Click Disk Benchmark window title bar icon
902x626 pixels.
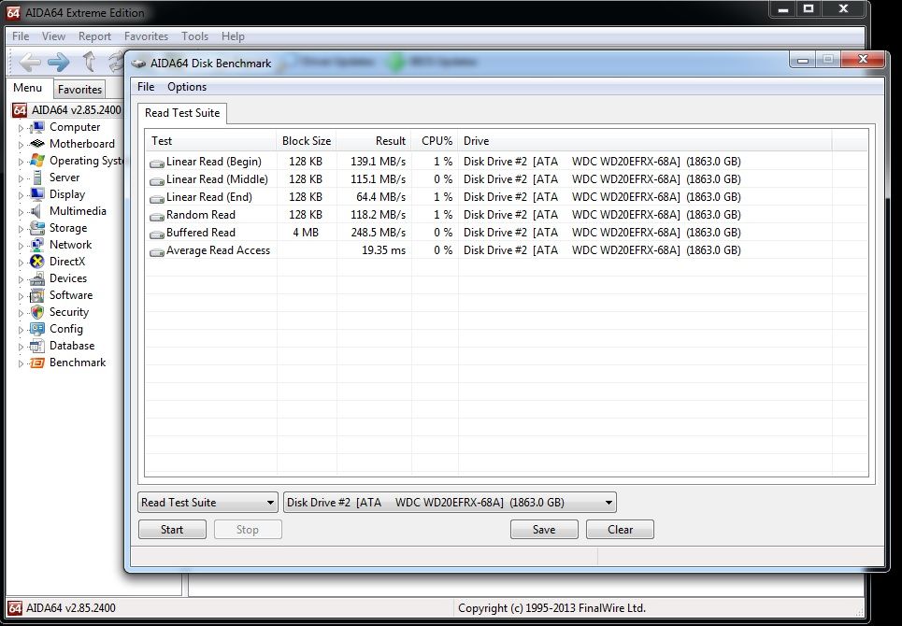pyautogui.click(x=138, y=64)
